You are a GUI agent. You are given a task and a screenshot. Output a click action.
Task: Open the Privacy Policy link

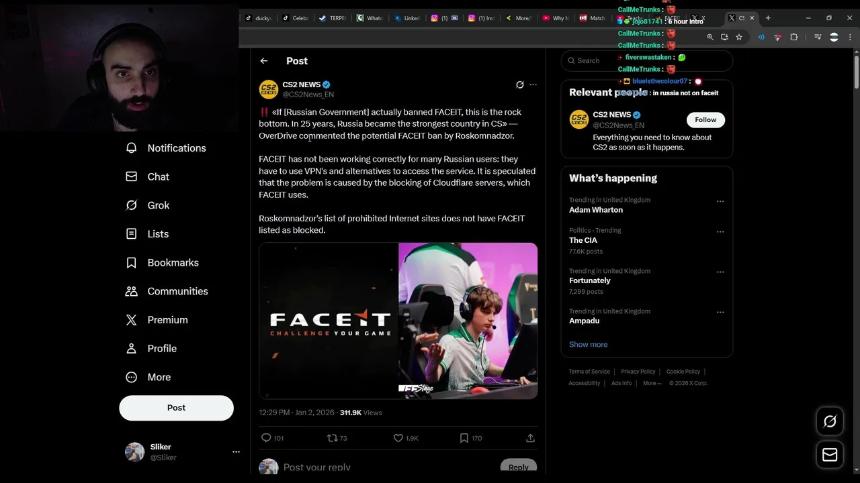coord(638,372)
